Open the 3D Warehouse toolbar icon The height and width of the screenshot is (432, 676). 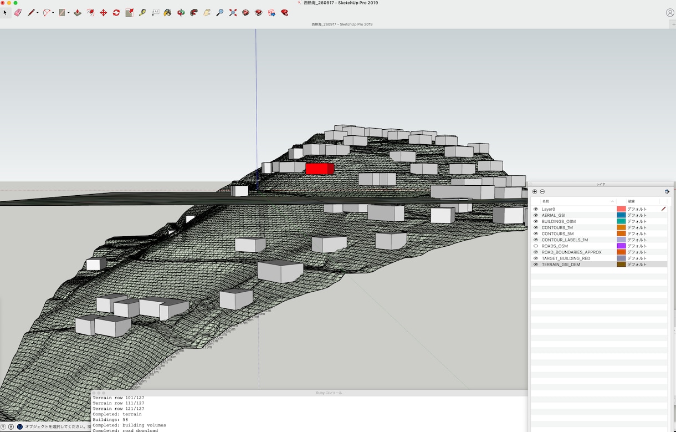click(x=245, y=12)
